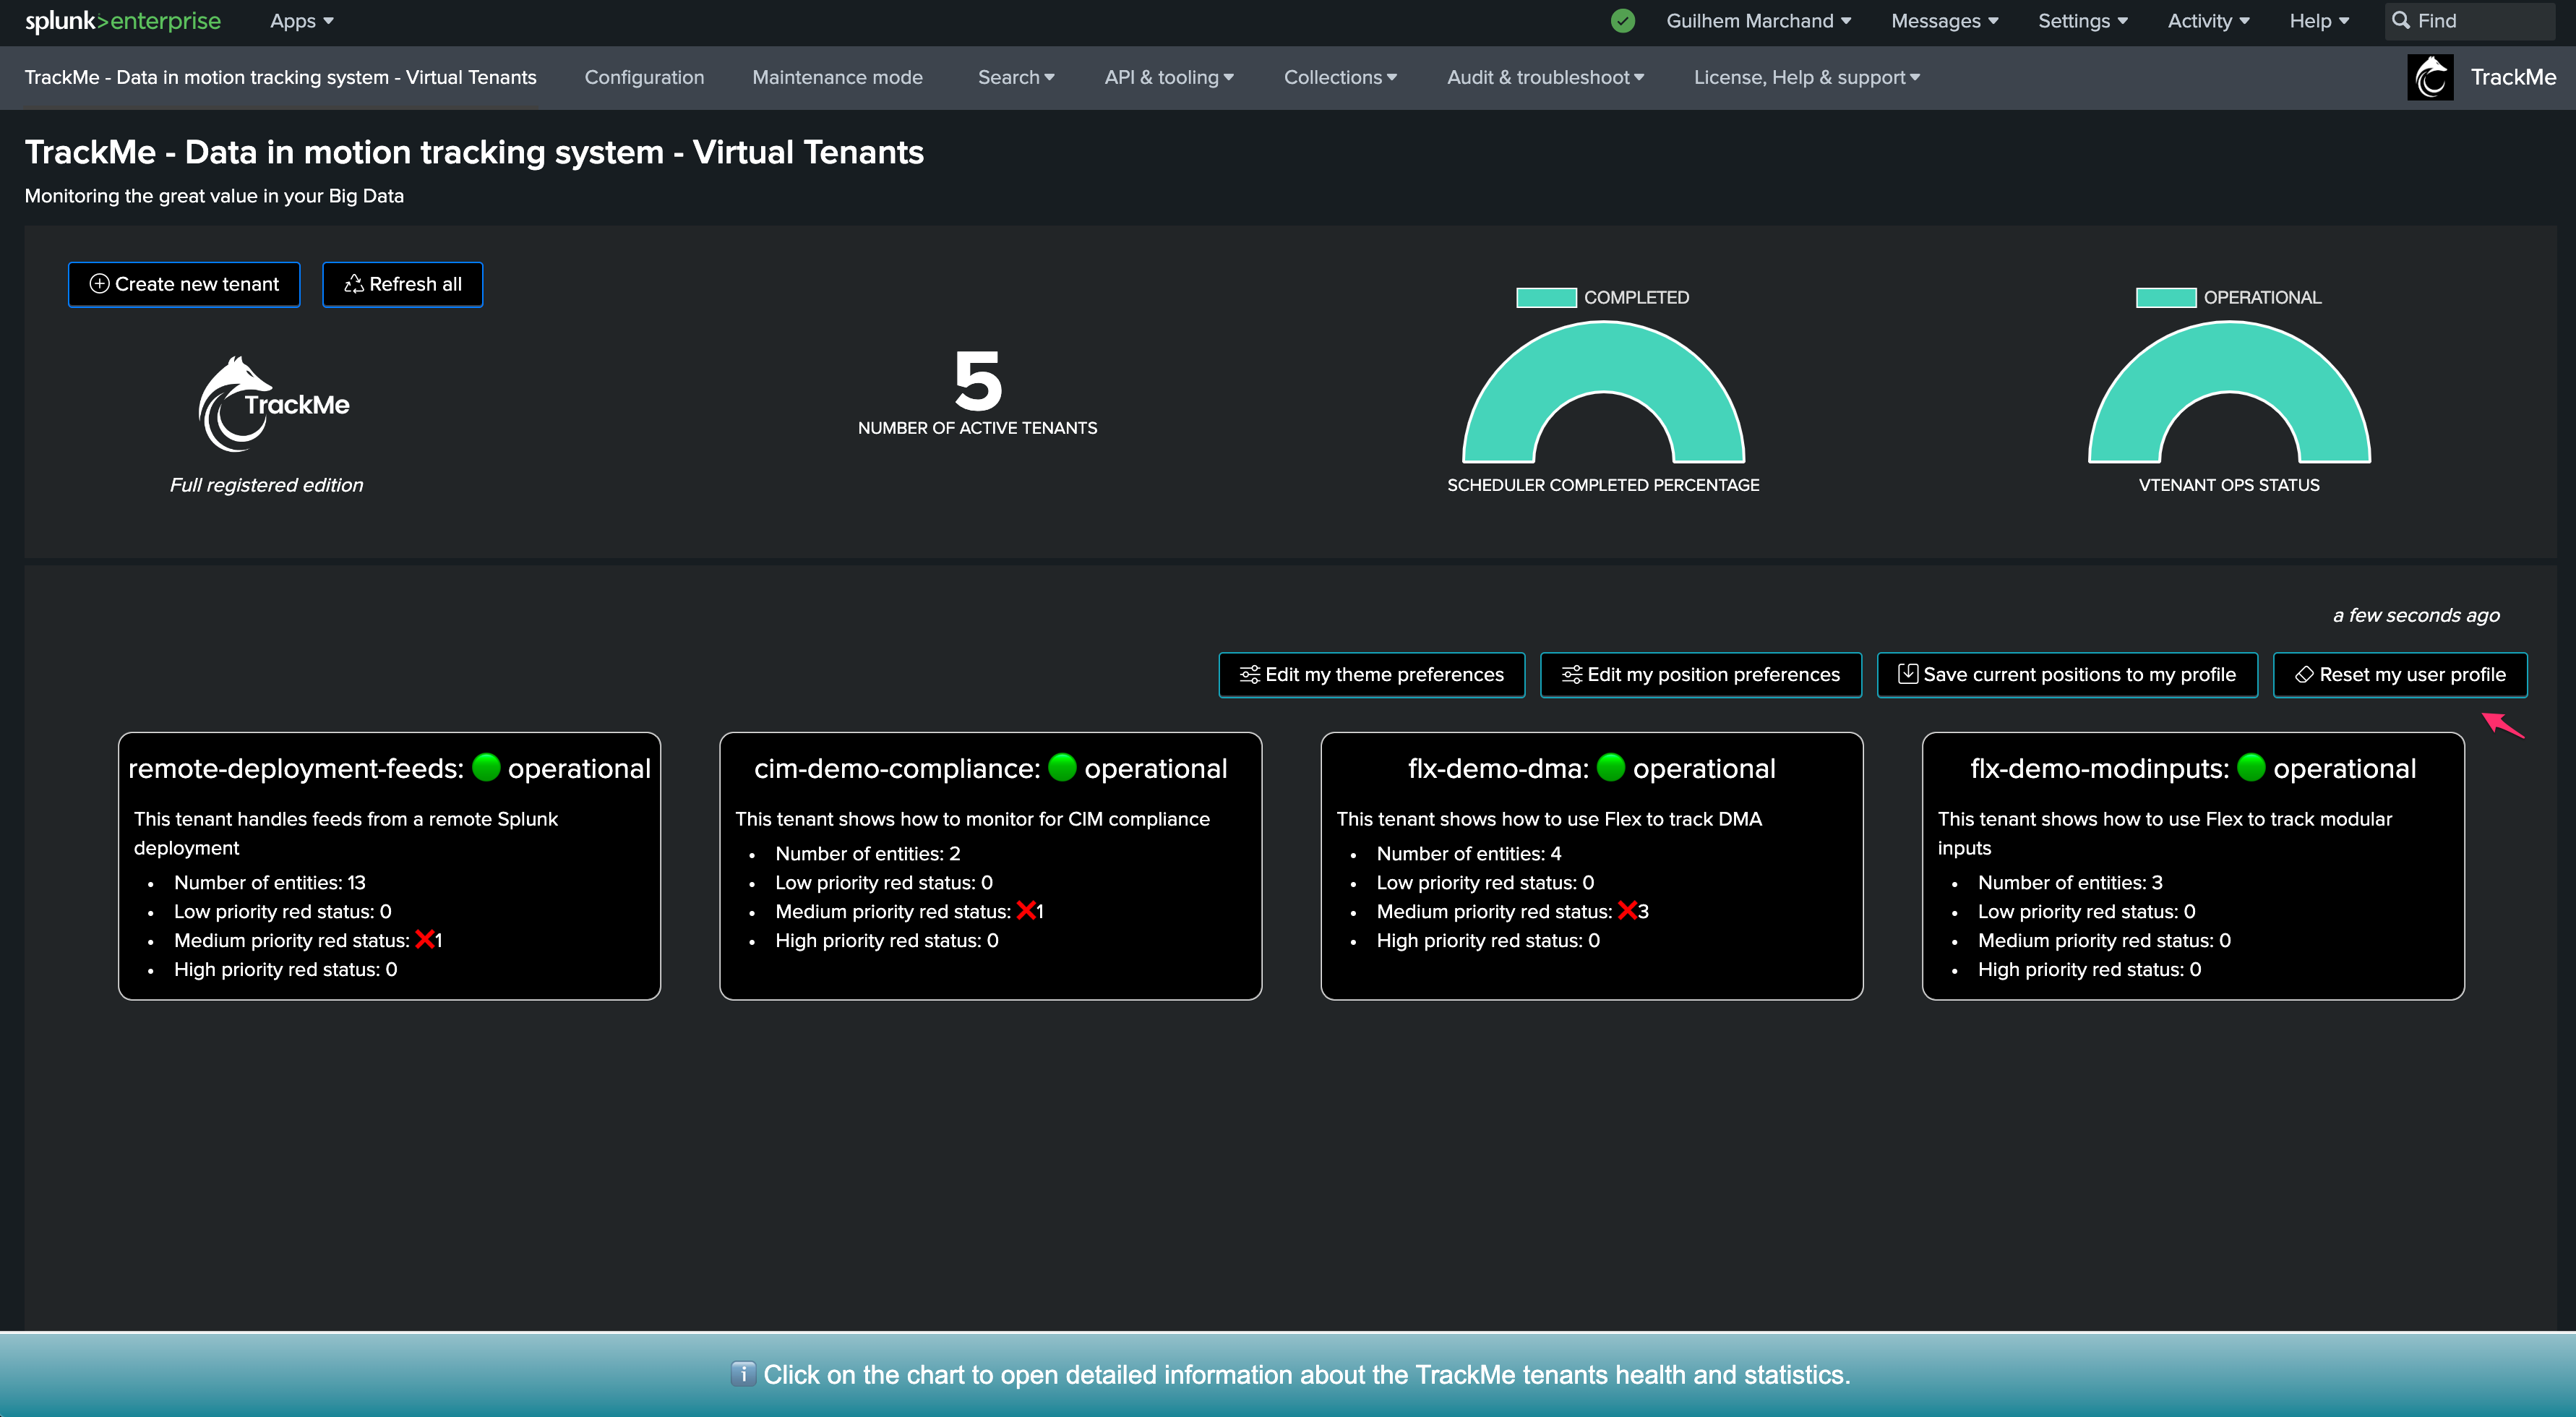The image size is (2576, 1417).
Task: Click Create new tenant button
Action: pyautogui.click(x=184, y=284)
